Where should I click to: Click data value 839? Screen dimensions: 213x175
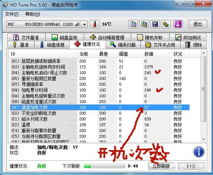click(x=148, y=119)
